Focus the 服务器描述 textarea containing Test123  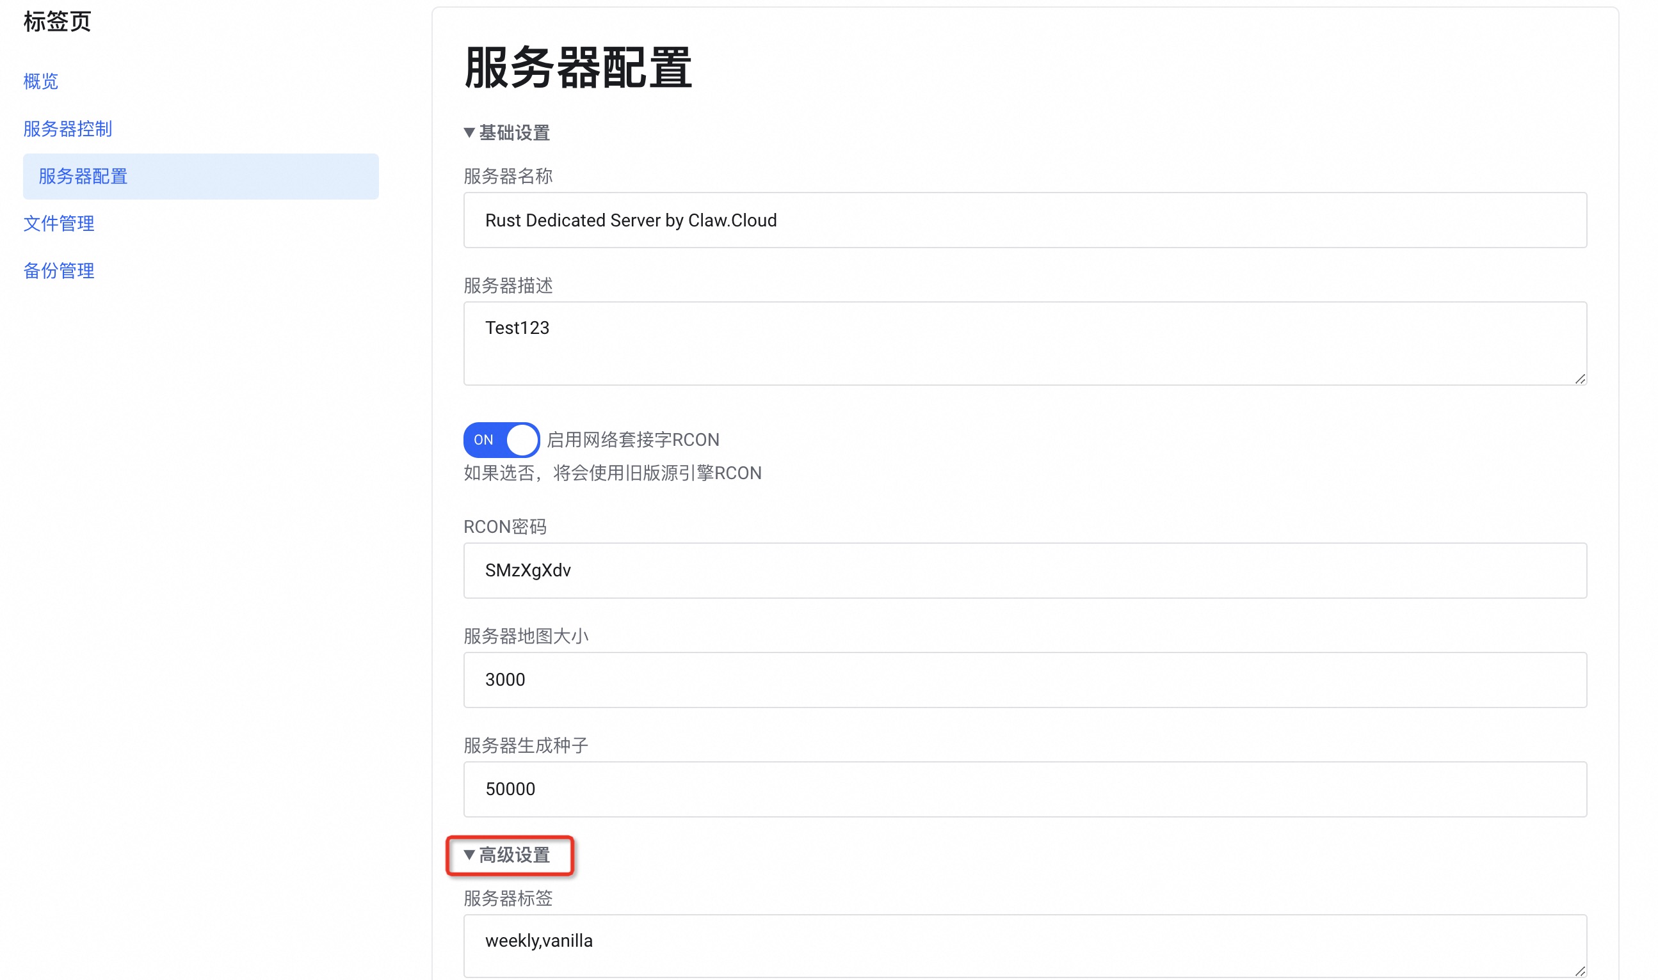(1024, 344)
